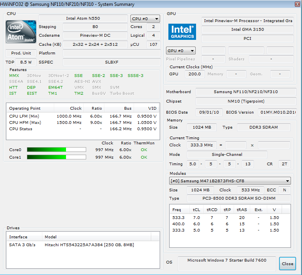Click the BIOS Date 09/01/10 field
Image resolution: width=302 pixels, height=275 pixels.
[x=209, y=112]
